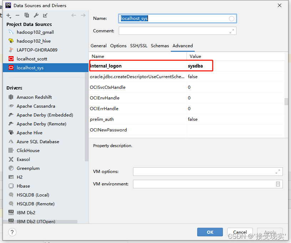Select localhost_scott data source

[x=46, y=59]
